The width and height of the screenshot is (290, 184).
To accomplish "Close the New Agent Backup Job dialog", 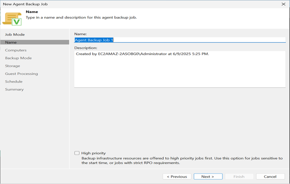I will click(x=283, y=4).
